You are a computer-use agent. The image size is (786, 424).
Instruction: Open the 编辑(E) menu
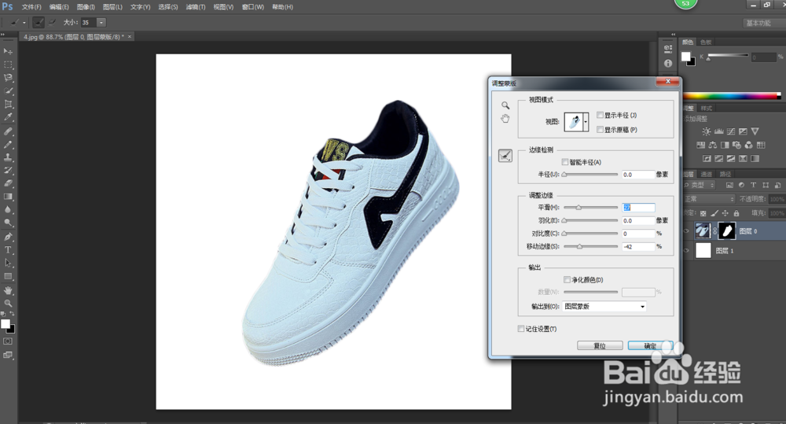(x=59, y=7)
